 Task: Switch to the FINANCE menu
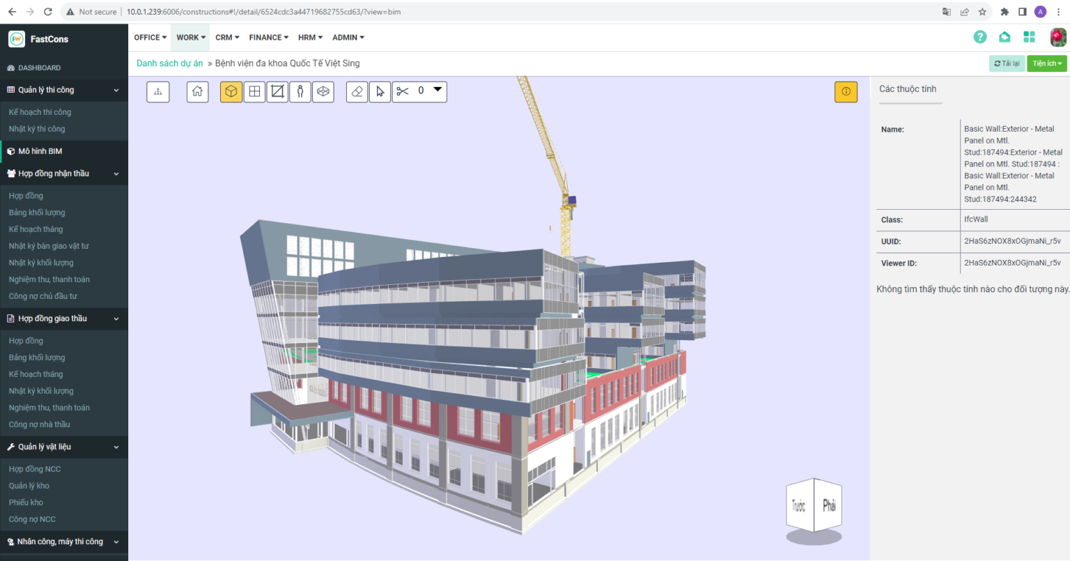[x=268, y=37]
